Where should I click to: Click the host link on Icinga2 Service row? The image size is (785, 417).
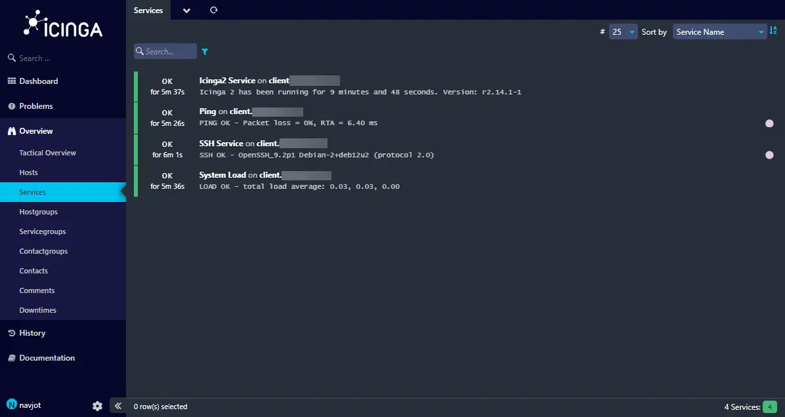[305, 81]
